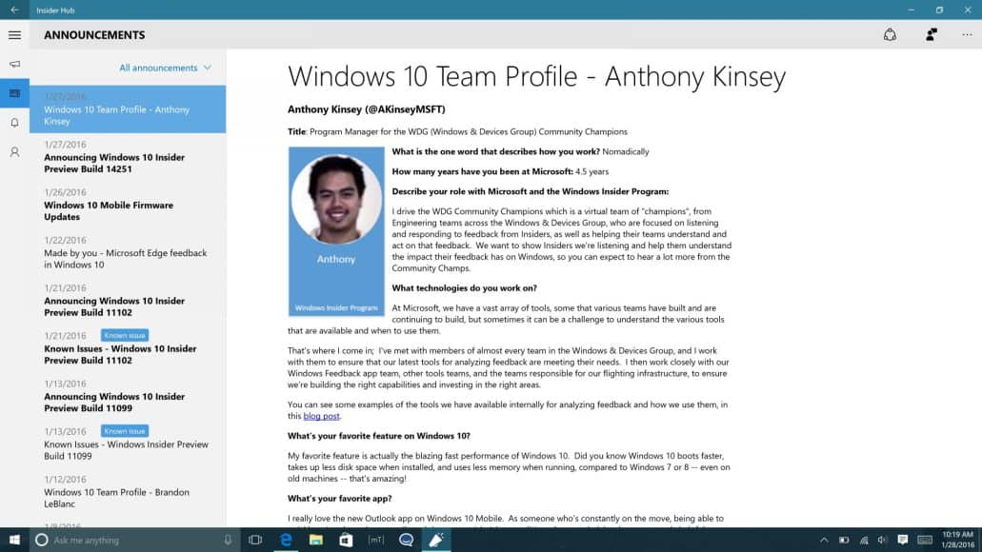This screenshot has width=982, height=552.
Task: Open Made by you Microsoft Edge feedback
Action: coord(128,253)
